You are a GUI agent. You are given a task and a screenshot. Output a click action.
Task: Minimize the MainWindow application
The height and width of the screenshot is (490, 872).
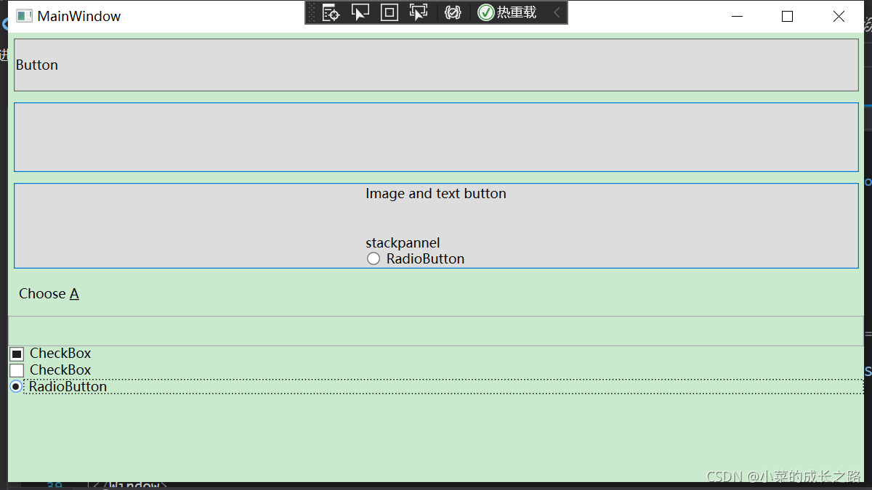(737, 16)
